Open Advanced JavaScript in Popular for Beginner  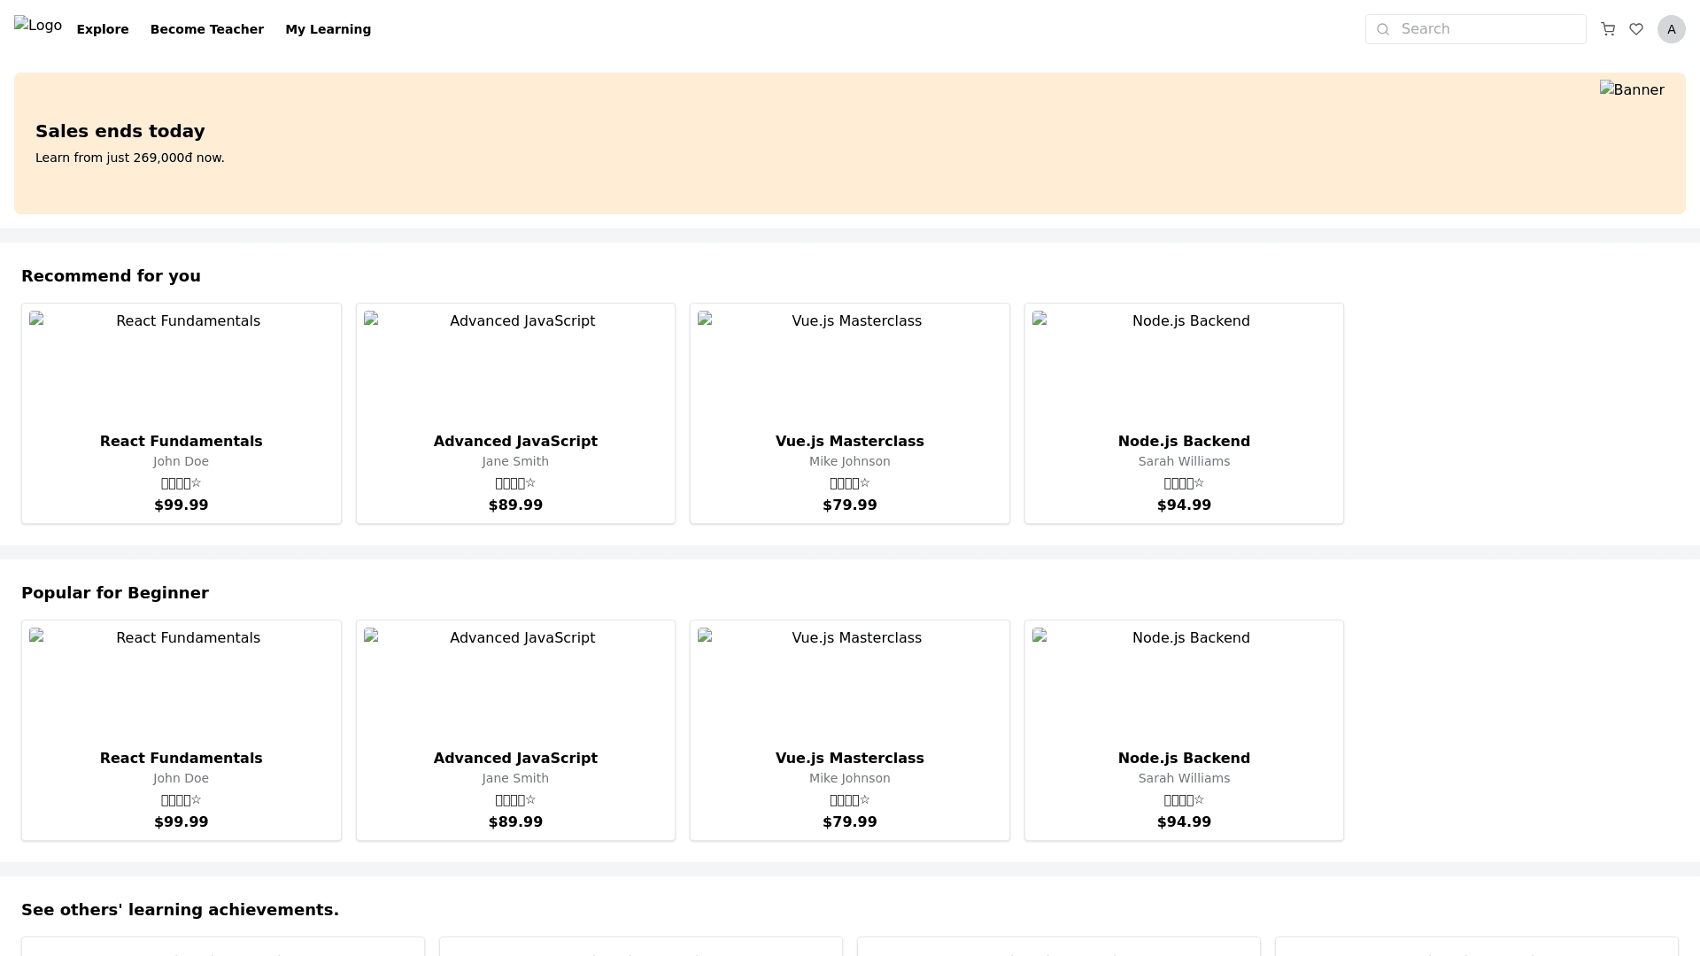coord(515,758)
